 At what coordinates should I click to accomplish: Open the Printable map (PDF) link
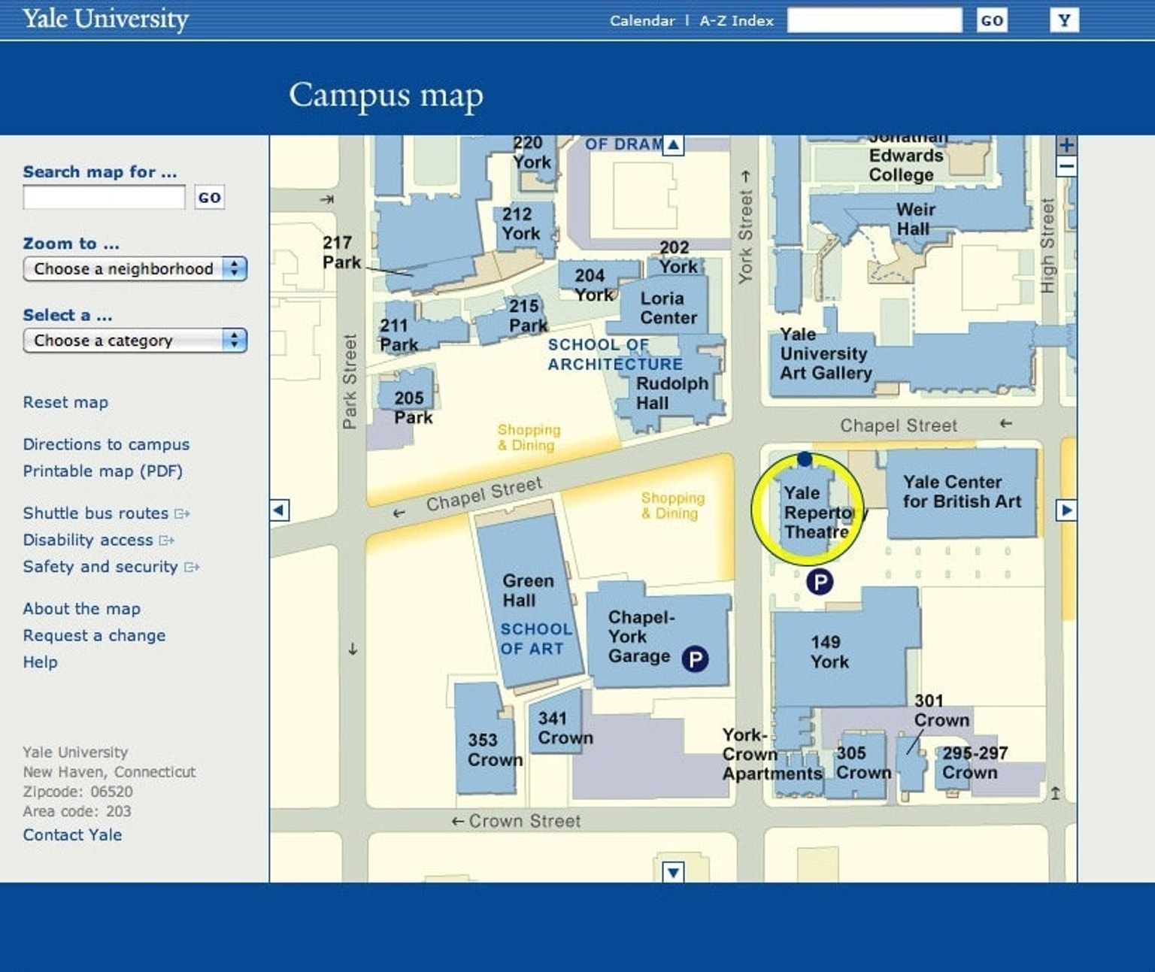coord(102,471)
